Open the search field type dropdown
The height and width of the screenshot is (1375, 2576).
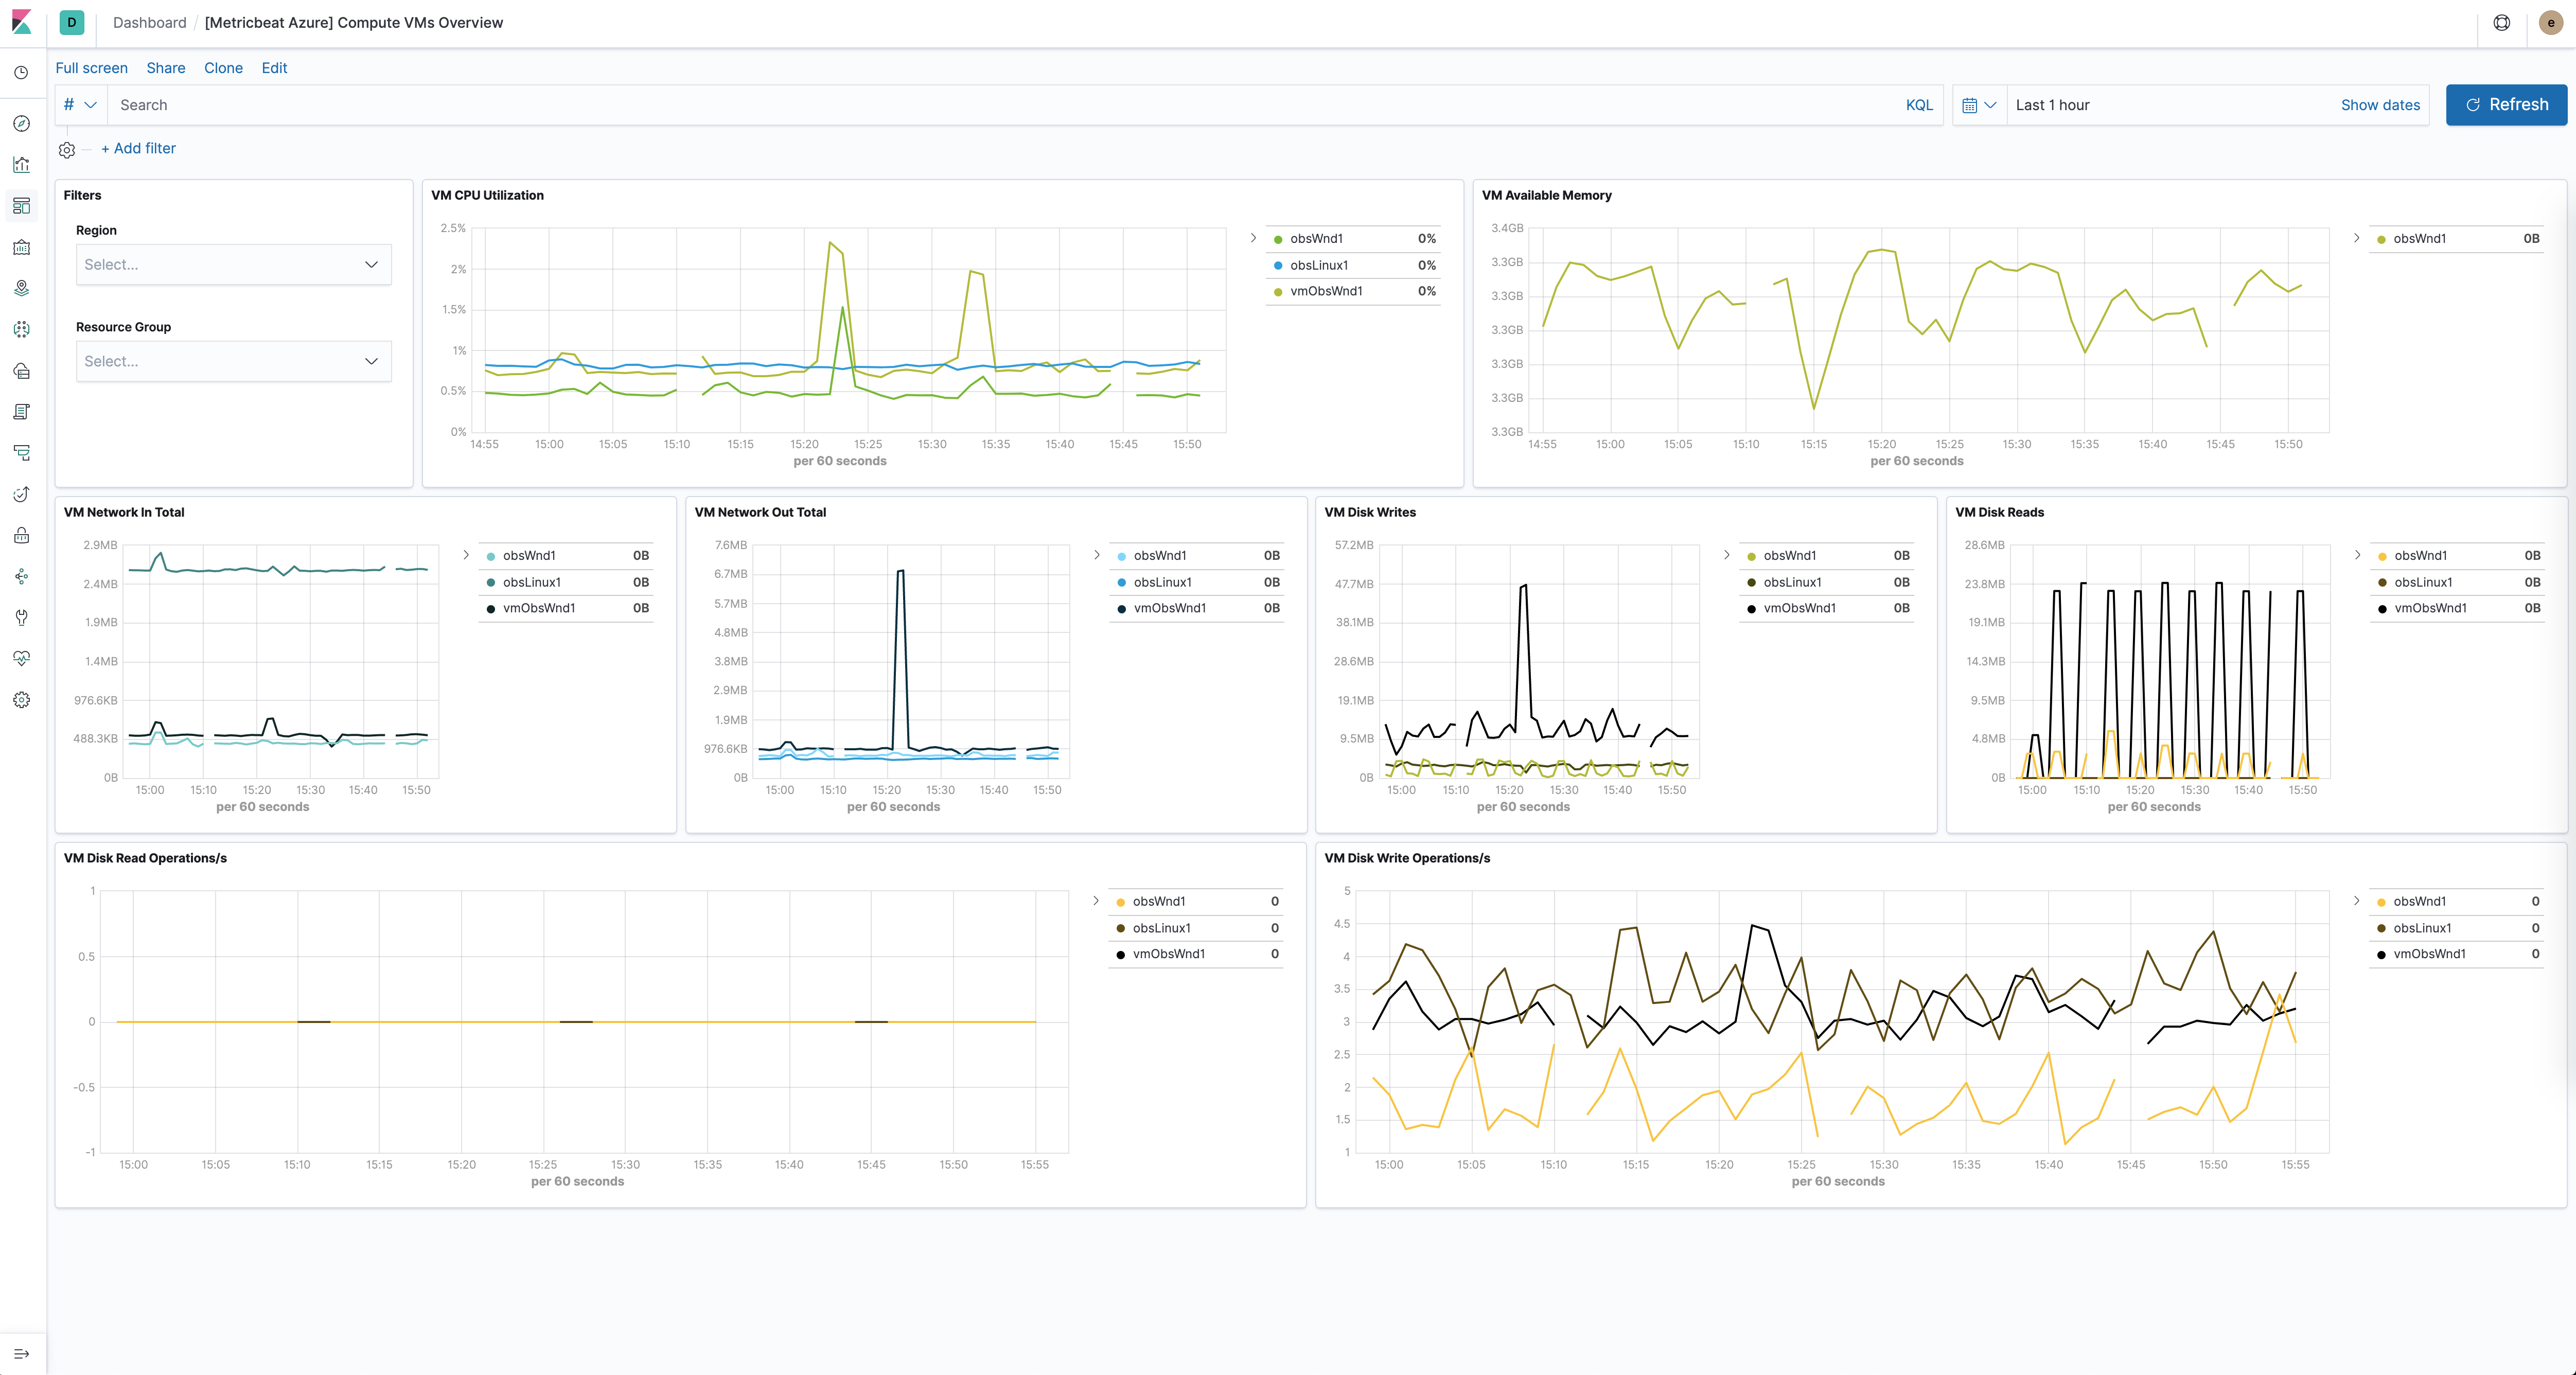click(79, 104)
